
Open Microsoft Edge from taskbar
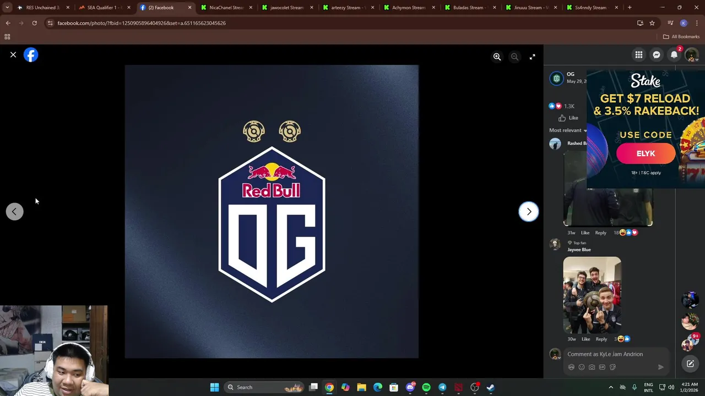(378, 387)
